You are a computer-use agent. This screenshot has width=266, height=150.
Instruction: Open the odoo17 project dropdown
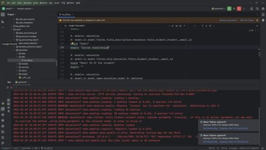[x=8, y=9]
